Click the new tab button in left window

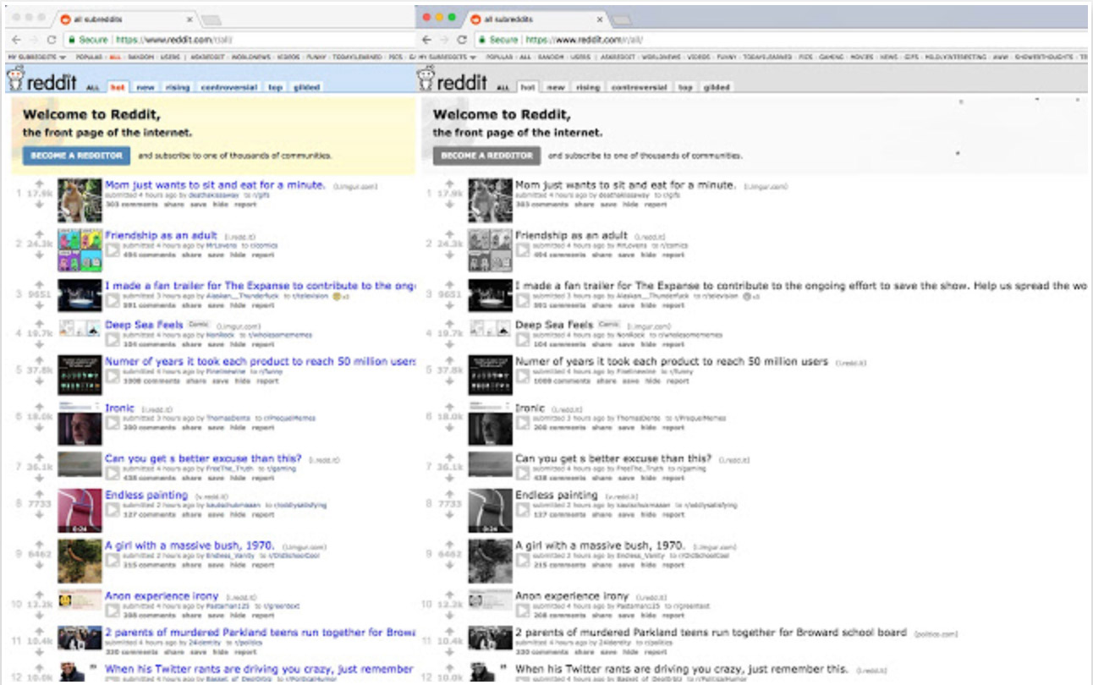[x=211, y=19]
